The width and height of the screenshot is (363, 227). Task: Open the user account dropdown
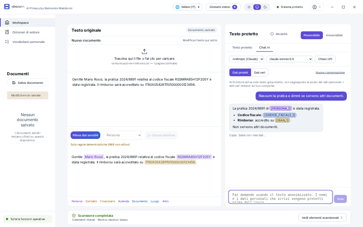coord(317,7)
